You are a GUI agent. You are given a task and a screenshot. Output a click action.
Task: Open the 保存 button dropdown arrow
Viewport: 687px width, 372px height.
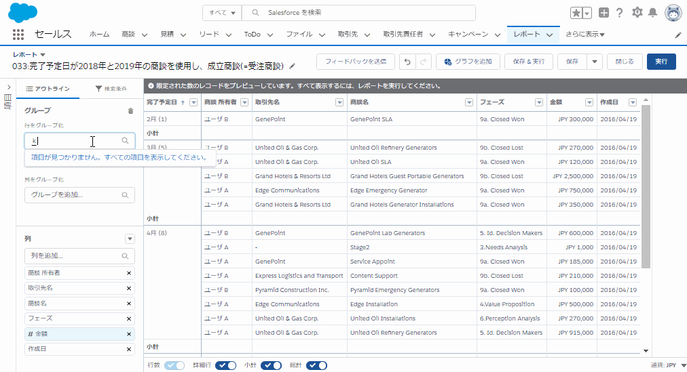(x=595, y=62)
